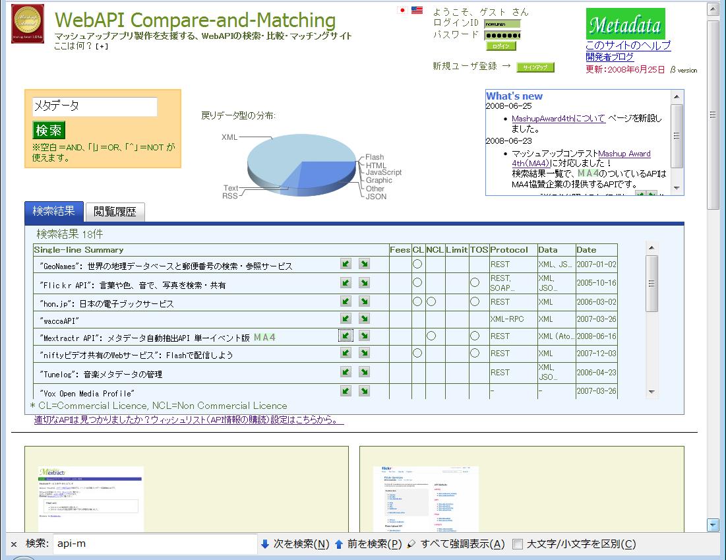Click the left-down arrow icon in the GeoNames row
Screen dimensions: 726x560
[346, 264]
